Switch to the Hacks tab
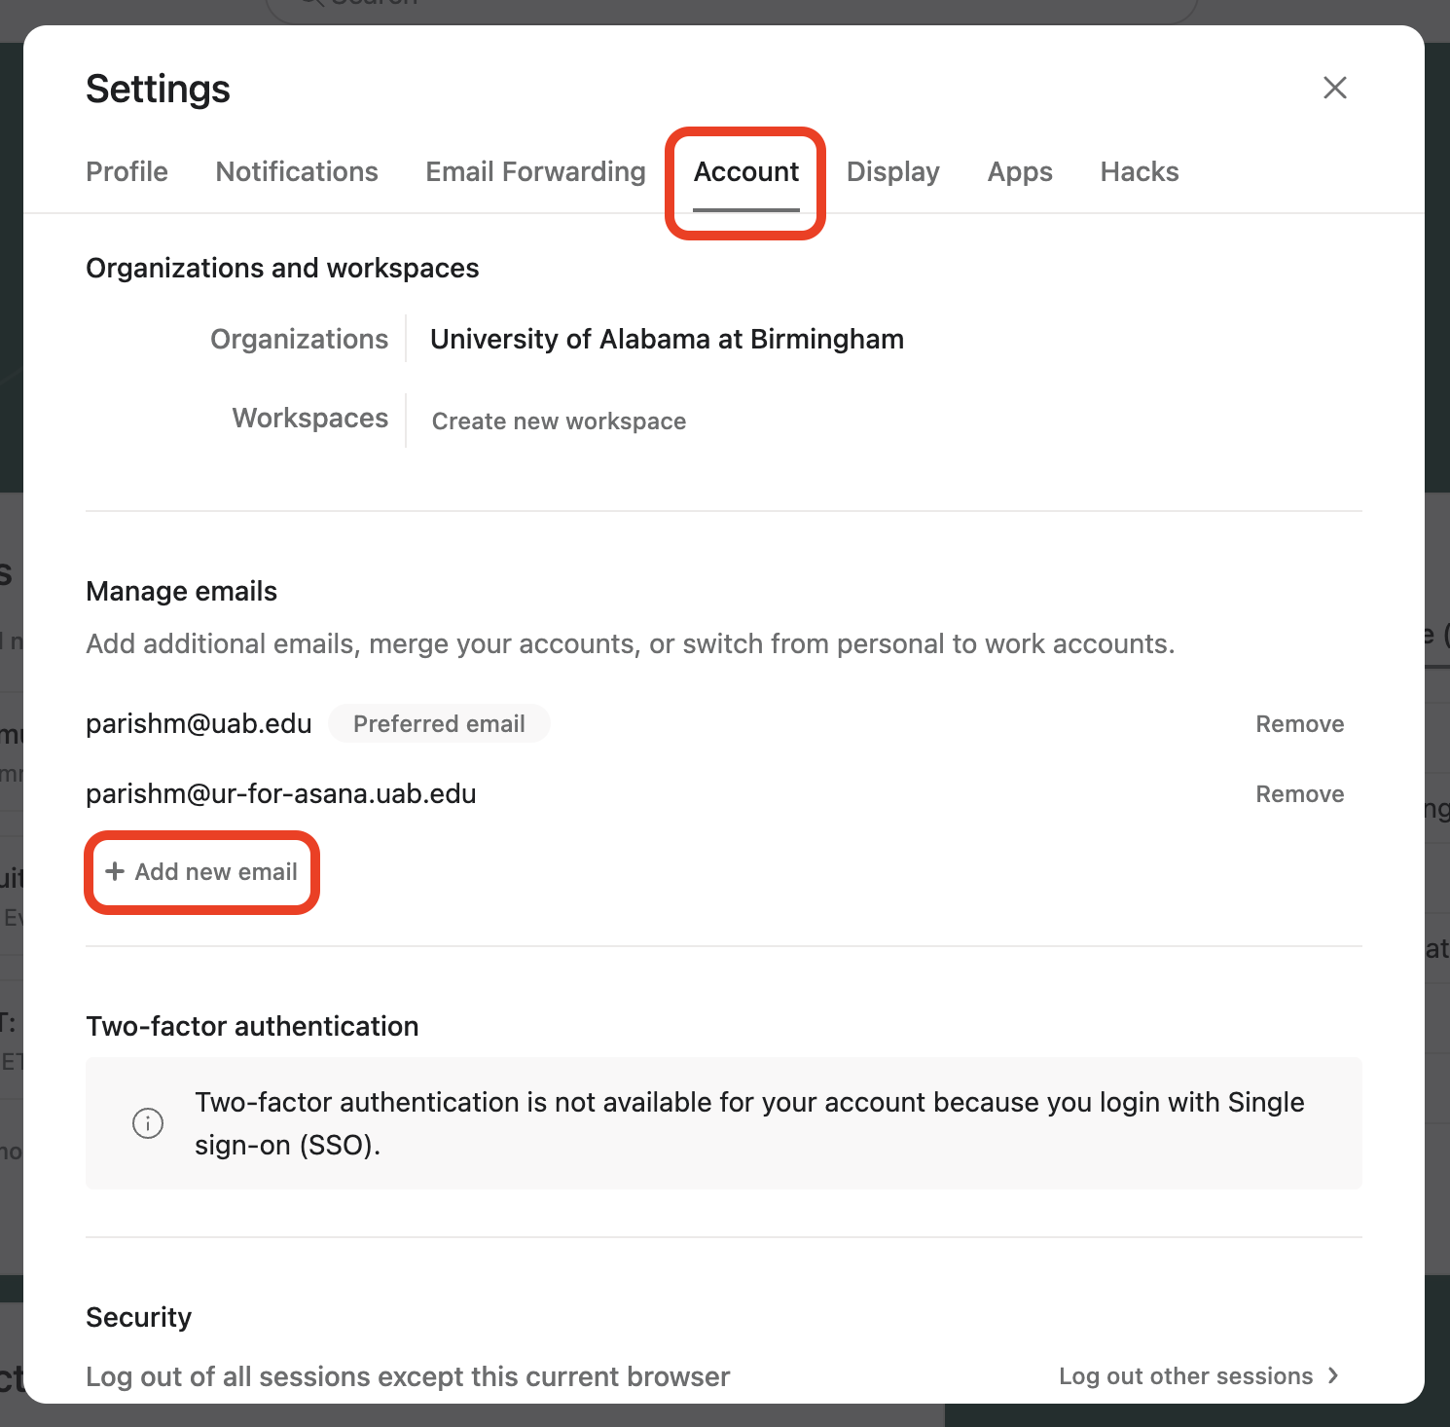 [1140, 171]
